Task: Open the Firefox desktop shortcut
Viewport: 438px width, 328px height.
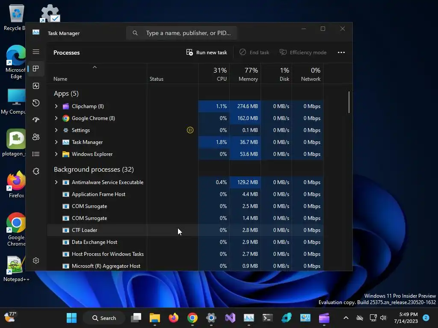Action: pyautogui.click(x=16, y=184)
